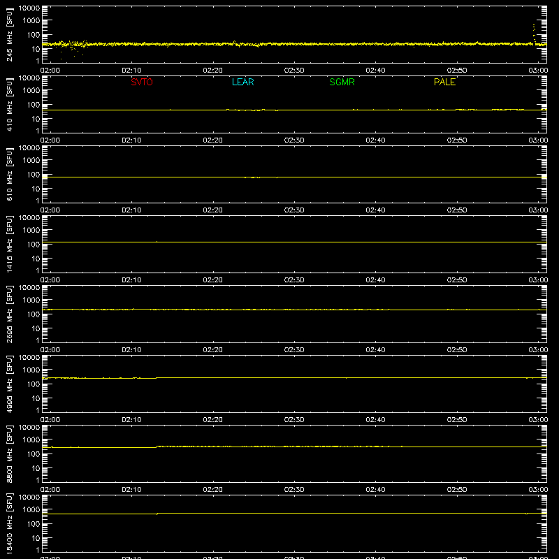Select the 2695 MHz [SFU] axis title
This screenshot has width=559, height=559.
(x=10, y=314)
